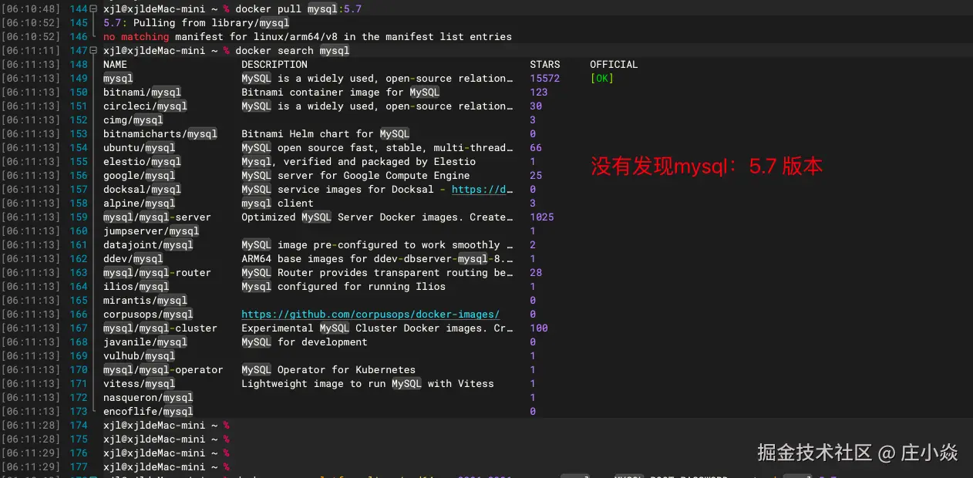Click the DESCRIPTION column header
The image size is (973, 478).
(274, 65)
